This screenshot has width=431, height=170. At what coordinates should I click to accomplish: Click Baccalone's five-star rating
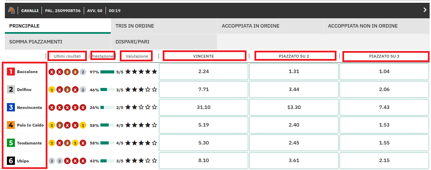coord(141,72)
